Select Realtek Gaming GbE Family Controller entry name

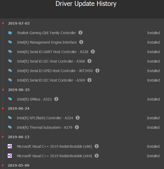(x=47, y=33)
